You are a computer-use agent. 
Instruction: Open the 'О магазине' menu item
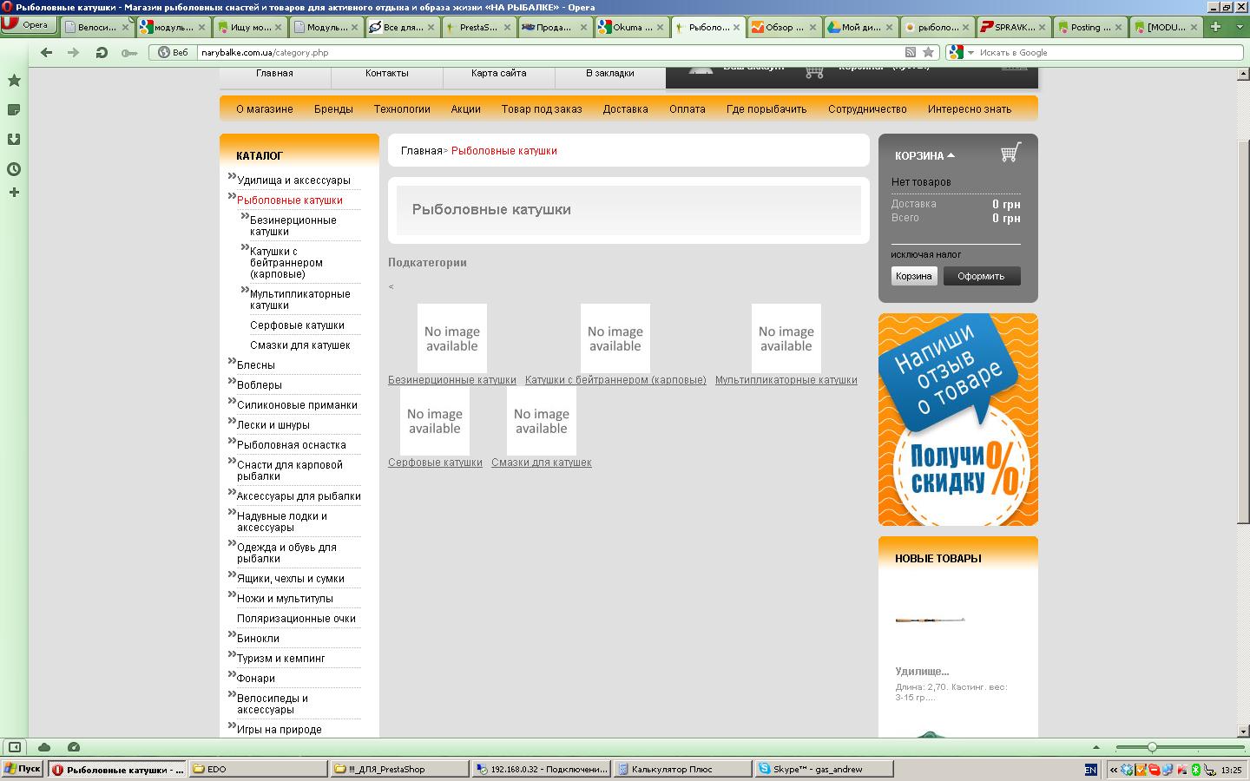coord(265,109)
